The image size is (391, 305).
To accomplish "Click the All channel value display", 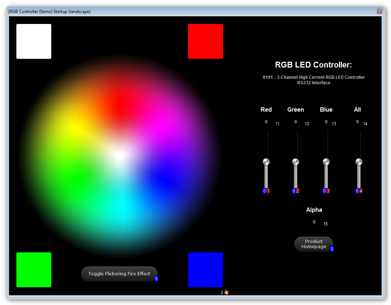I will click(357, 122).
